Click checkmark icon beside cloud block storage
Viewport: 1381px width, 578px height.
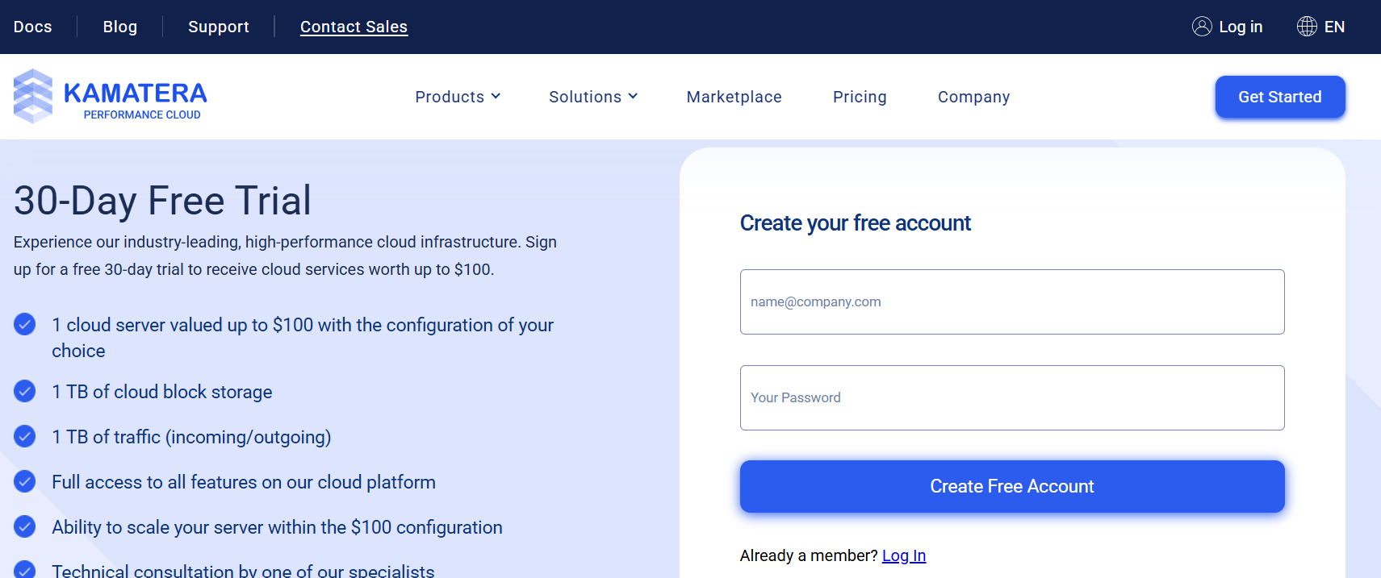25,391
